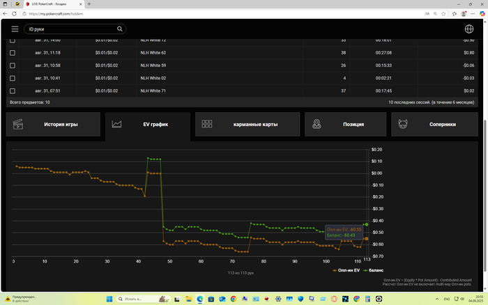The image size is (488, 305).
Task: Open the карманные карты tab
Action: [247, 125]
